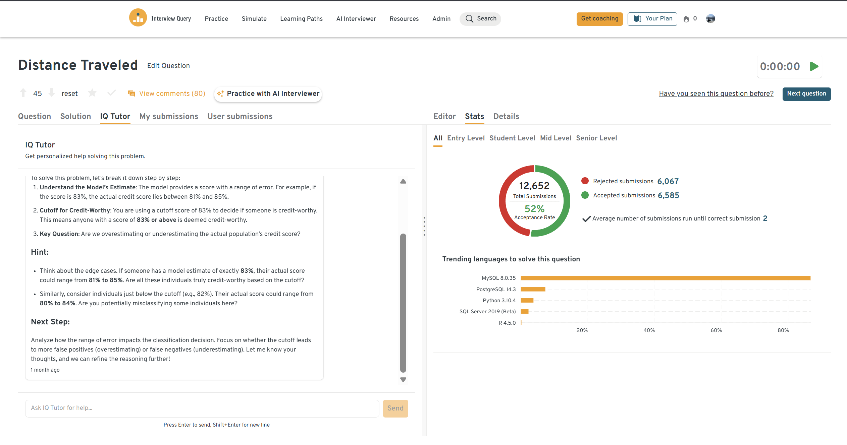Open the Editor tab
Image resolution: width=847 pixels, height=445 pixels.
point(444,116)
